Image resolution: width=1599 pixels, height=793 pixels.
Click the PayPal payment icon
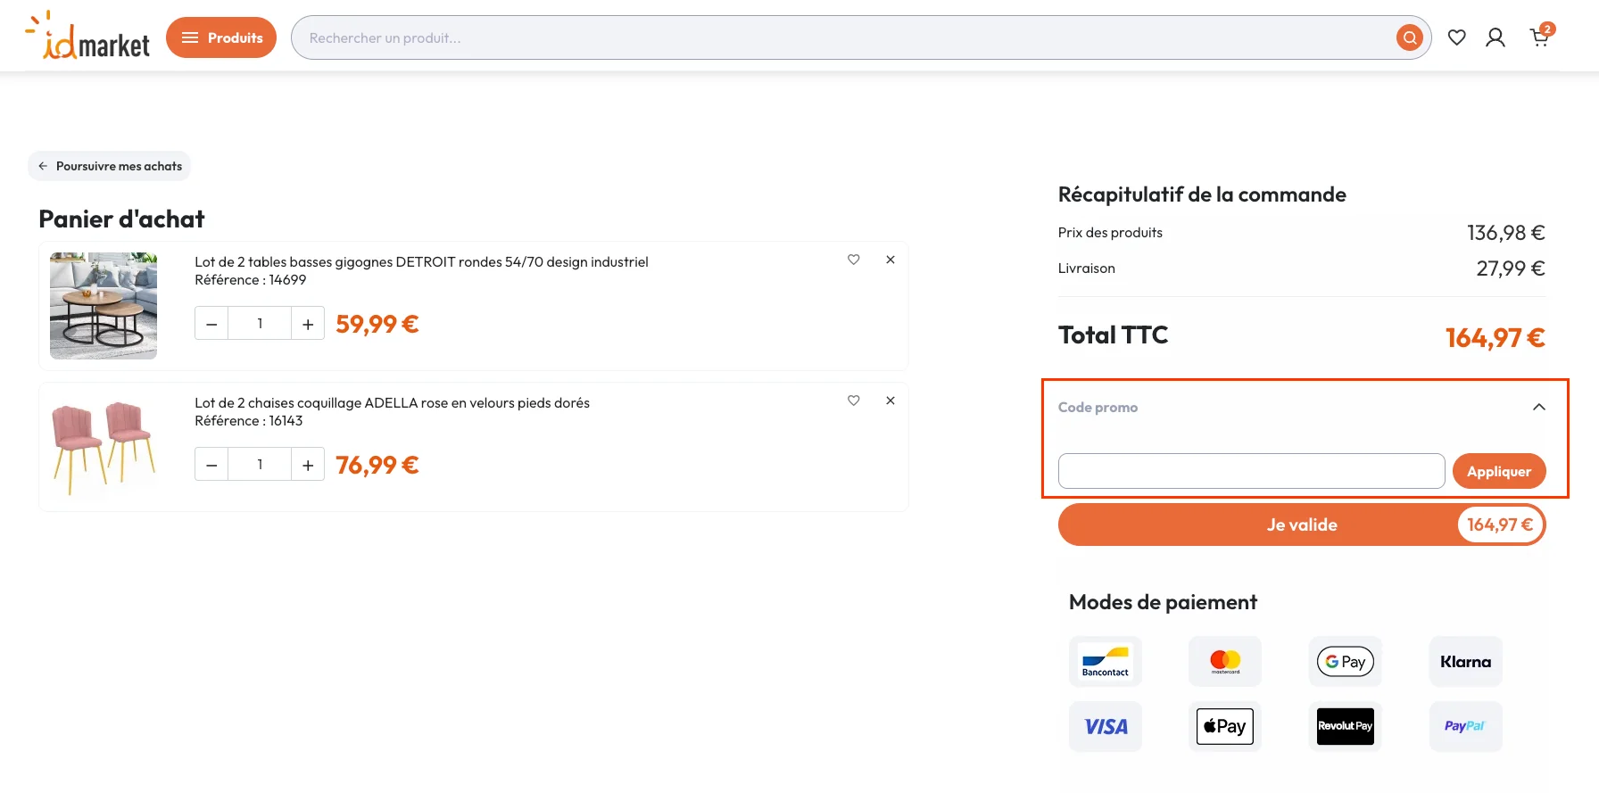[1466, 726]
